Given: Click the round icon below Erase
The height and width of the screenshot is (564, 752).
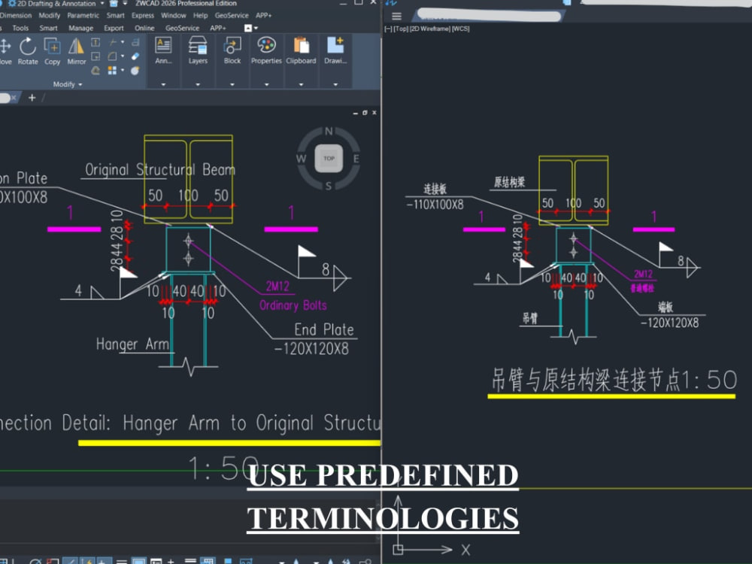Looking at the screenshot, I should 135,71.
